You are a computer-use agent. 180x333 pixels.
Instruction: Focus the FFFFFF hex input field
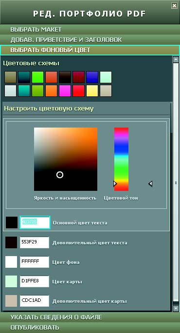pyautogui.click(x=35, y=262)
